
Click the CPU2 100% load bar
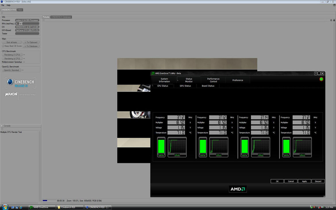click(x=245, y=147)
